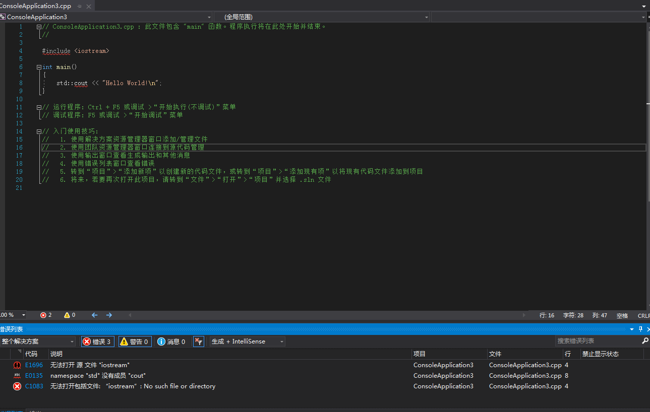Open the 生成 + IntelliSense dropdown
Viewport: 650px width, 412px height.
[x=247, y=341]
